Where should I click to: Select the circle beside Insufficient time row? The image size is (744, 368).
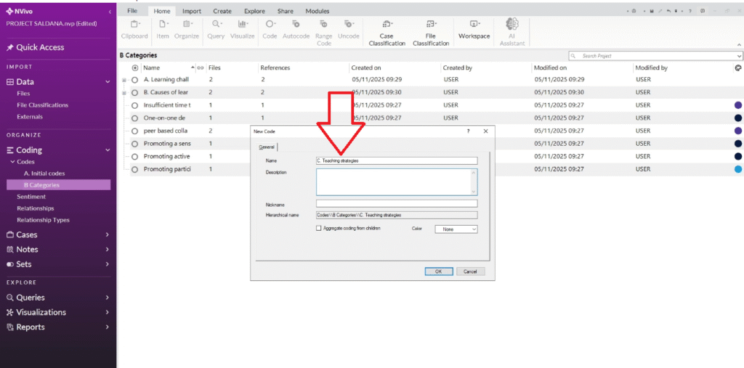coord(134,105)
